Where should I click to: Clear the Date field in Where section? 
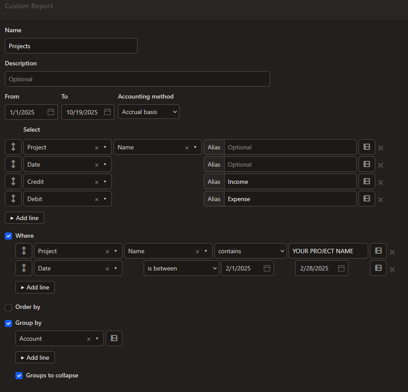(107, 269)
